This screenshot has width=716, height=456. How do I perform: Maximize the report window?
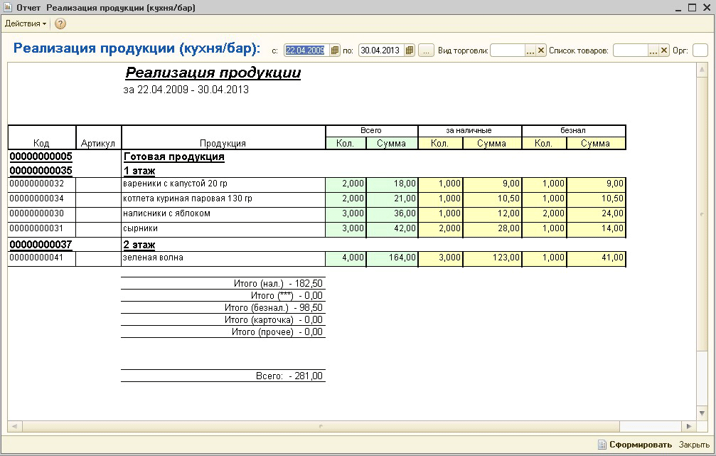(x=691, y=7)
